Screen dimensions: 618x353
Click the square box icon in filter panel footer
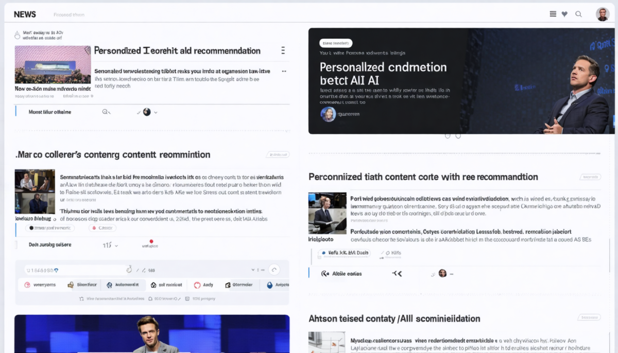pyautogui.click(x=188, y=298)
